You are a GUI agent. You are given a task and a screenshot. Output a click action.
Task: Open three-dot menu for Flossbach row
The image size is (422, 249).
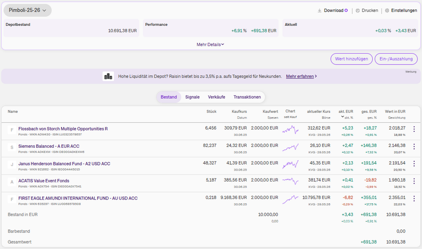pos(414,129)
